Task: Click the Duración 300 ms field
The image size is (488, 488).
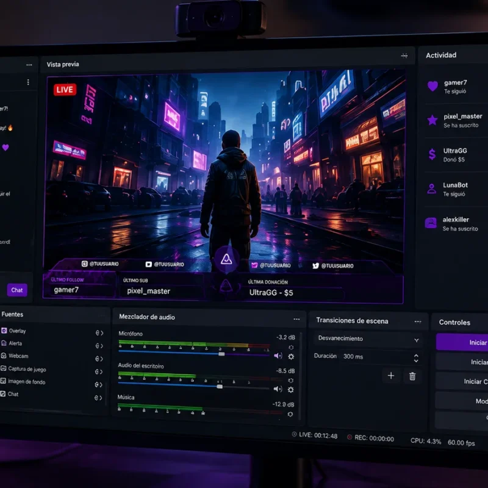Action: [381, 357]
